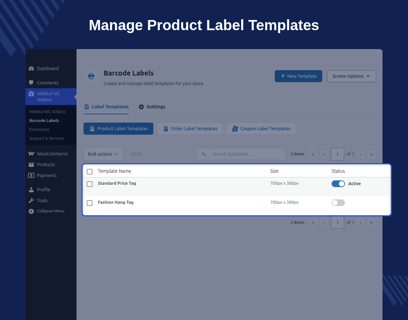Open the Coupon Label Templates sub-tab
The width and height of the screenshot is (408, 320).
261,129
